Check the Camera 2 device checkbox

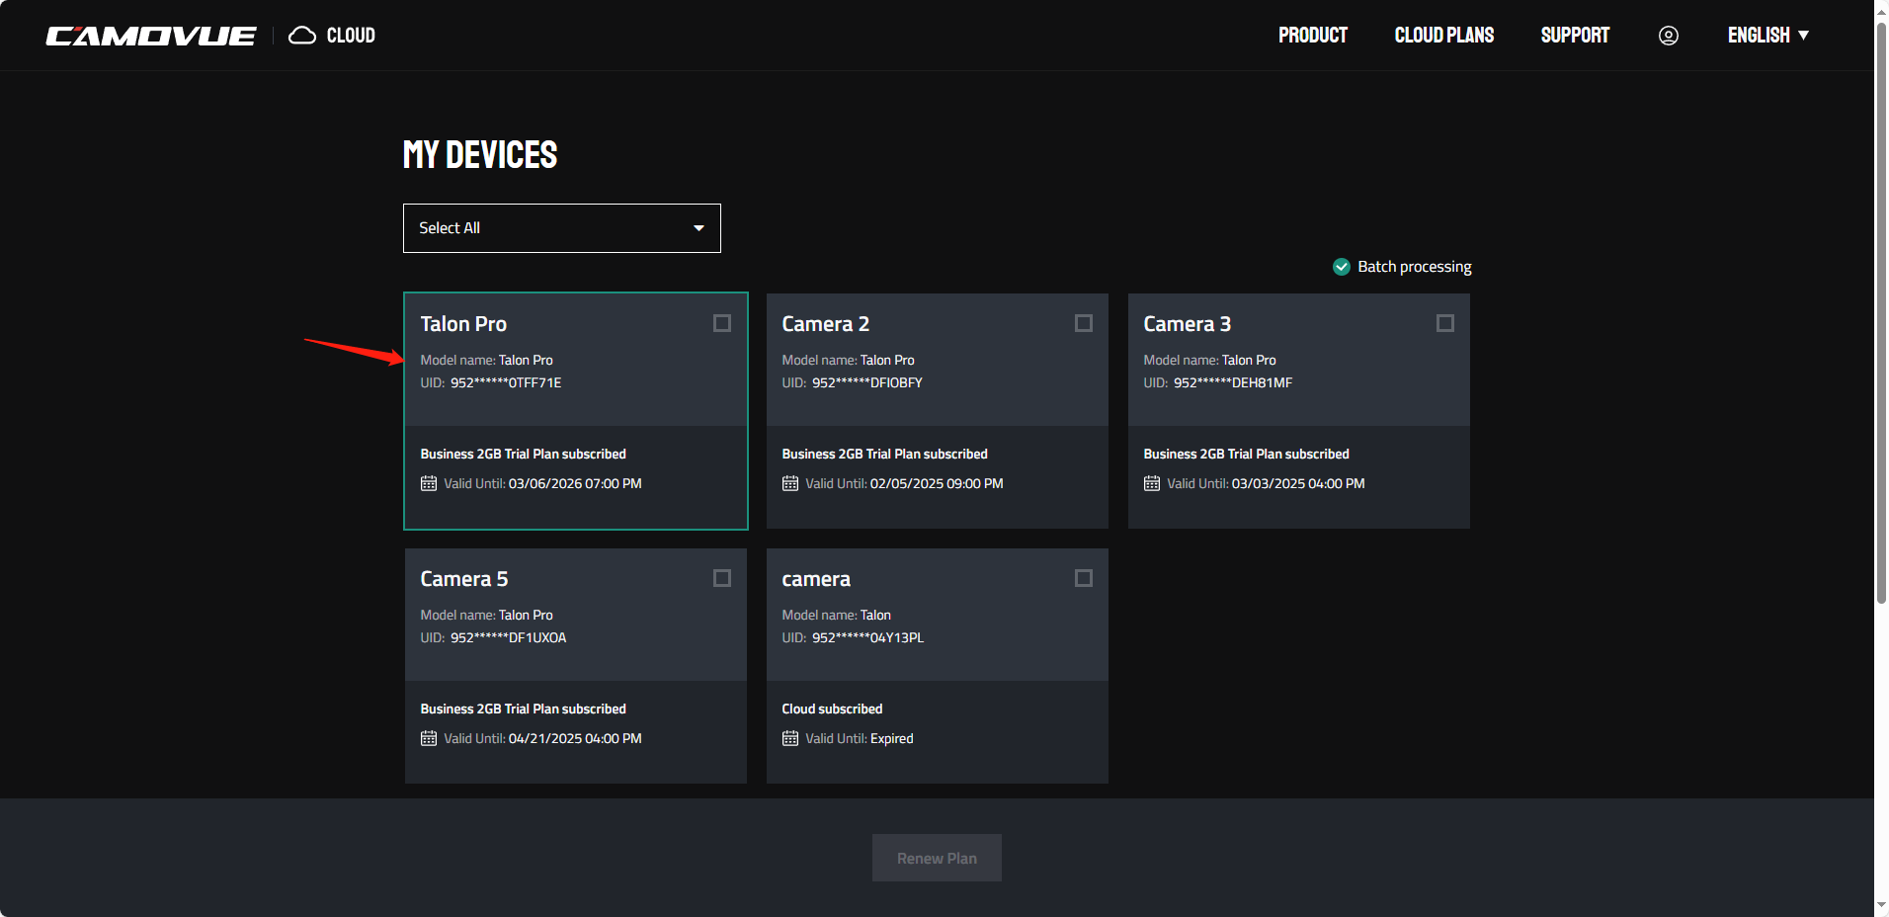1084,323
